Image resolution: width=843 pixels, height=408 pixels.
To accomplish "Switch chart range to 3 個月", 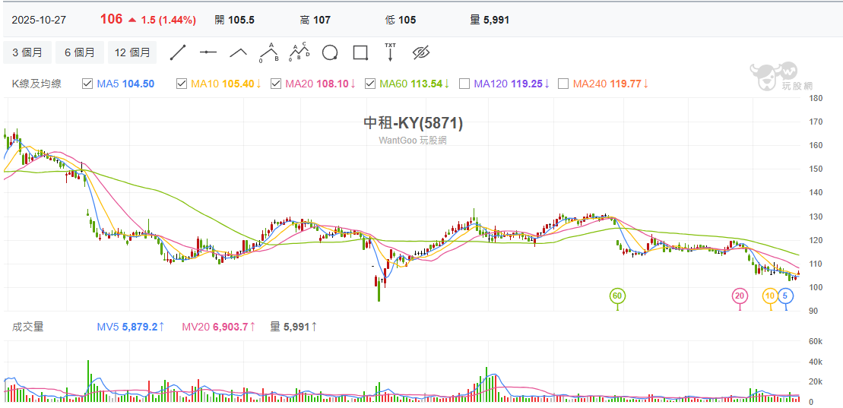I will point(27,52).
